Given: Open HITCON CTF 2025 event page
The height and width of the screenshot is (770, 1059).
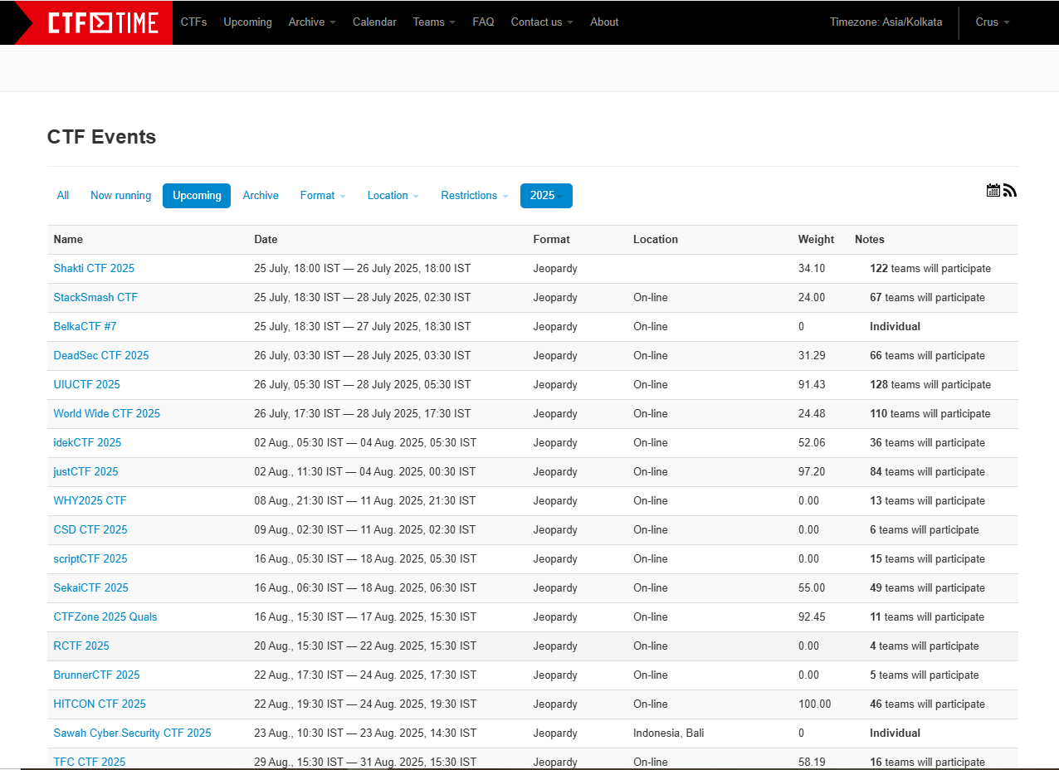Looking at the screenshot, I should click(x=100, y=704).
